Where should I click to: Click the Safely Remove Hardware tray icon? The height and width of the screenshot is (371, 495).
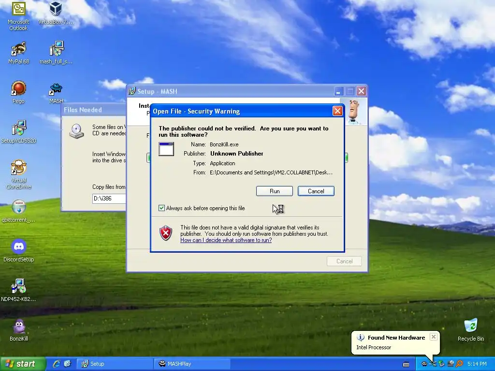(442, 364)
